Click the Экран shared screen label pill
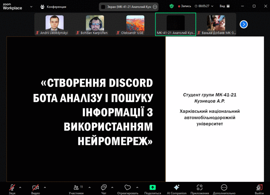The height and width of the screenshot is (195, 270). (x=129, y=7)
